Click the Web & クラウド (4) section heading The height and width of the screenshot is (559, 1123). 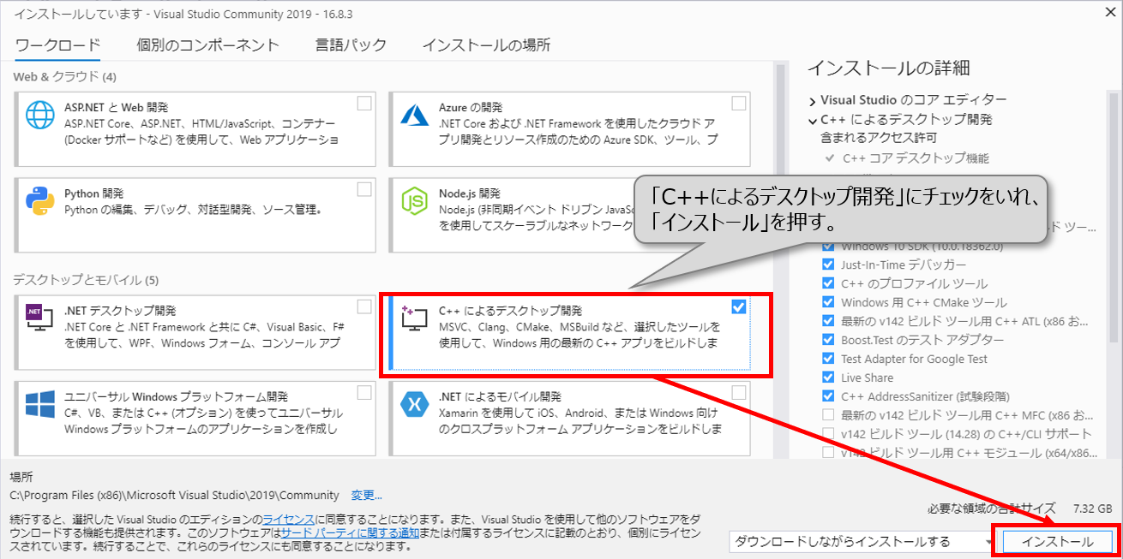pyautogui.click(x=65, y=77)
